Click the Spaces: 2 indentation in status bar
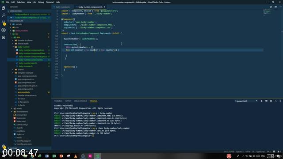 pyautogui.click(x=240, y=151)
